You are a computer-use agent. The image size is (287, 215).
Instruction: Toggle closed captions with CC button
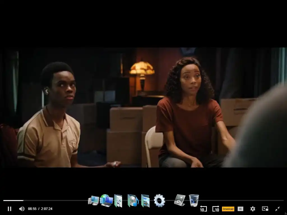(240, 209)
